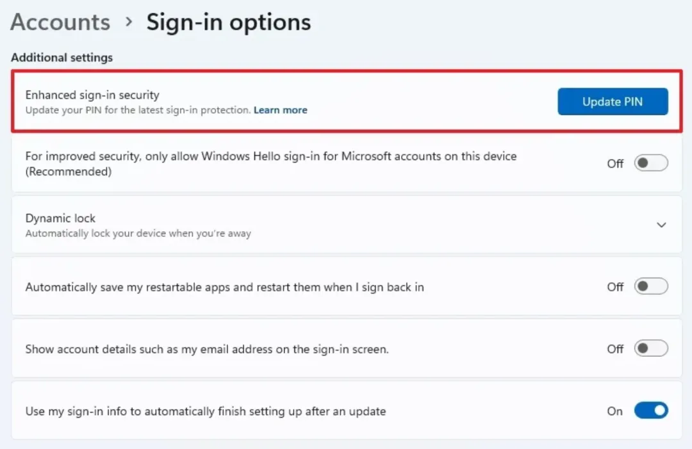The width and height of the screenshot is (692, 449).
Task: Turn on restartable apps auto-save toggle
Action: pyautogui.click(x=650, y=287)
